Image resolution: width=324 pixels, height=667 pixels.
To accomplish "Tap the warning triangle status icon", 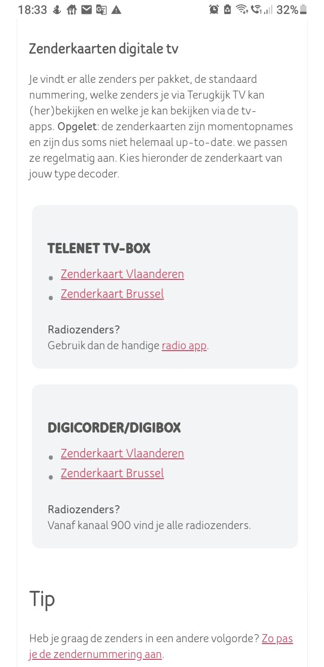I will [116, 10].
